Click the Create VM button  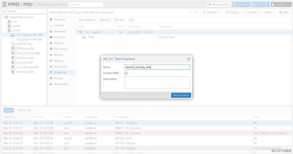(x=241, y=4)
